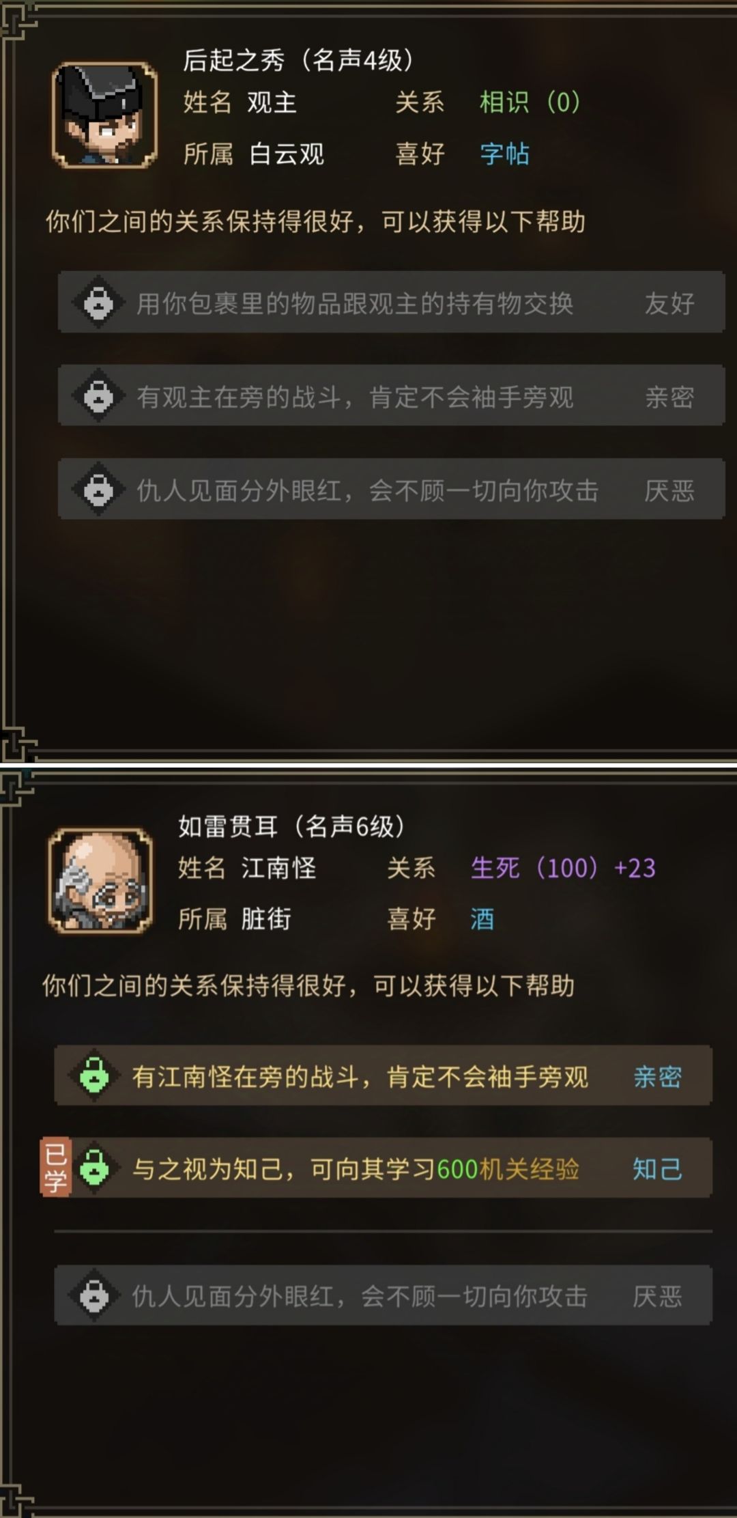Screen dimensions: 737x1518
Task: Click the 知己 level label
Action: pyautogui.click(x=657, y=1168)
